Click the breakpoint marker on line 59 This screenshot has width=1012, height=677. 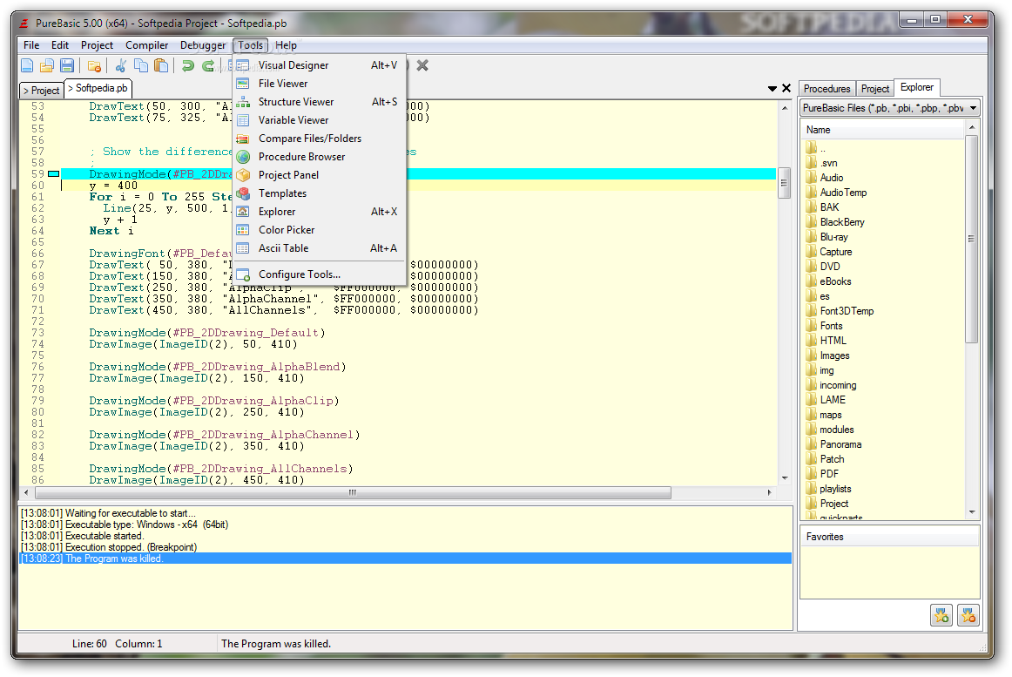(x=54, y=174)
